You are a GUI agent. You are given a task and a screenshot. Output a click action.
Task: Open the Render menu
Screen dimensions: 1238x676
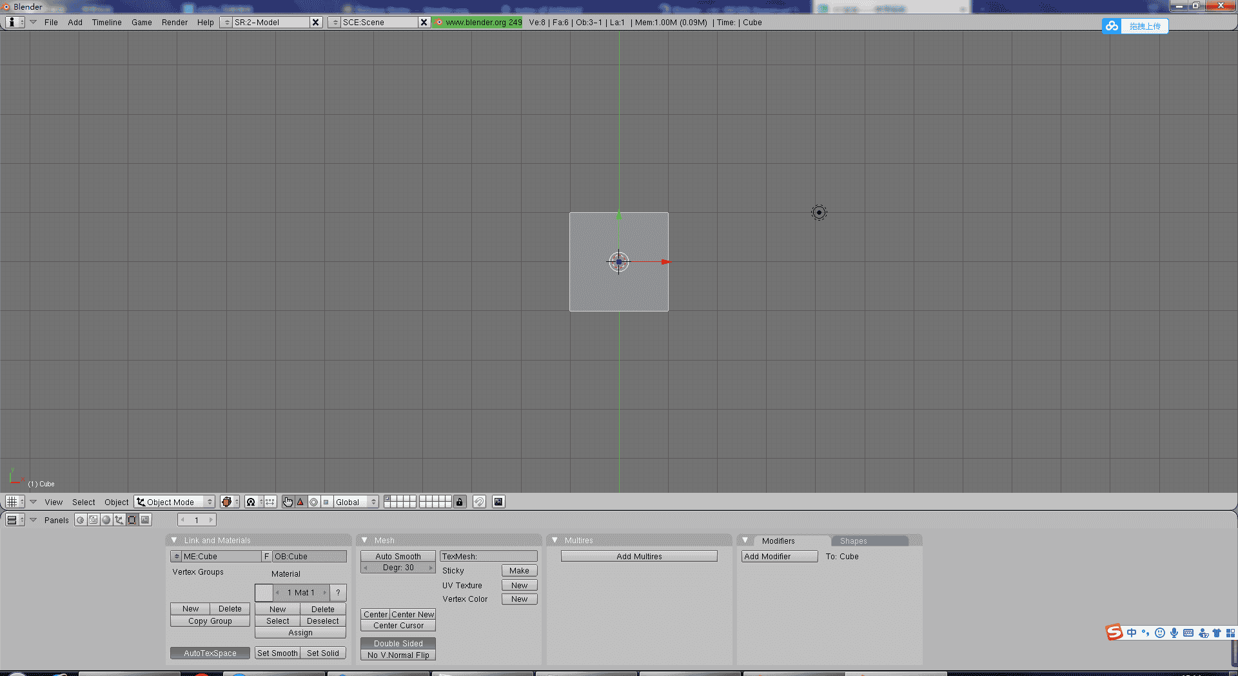pyautogui.click(x=174, y=22)
